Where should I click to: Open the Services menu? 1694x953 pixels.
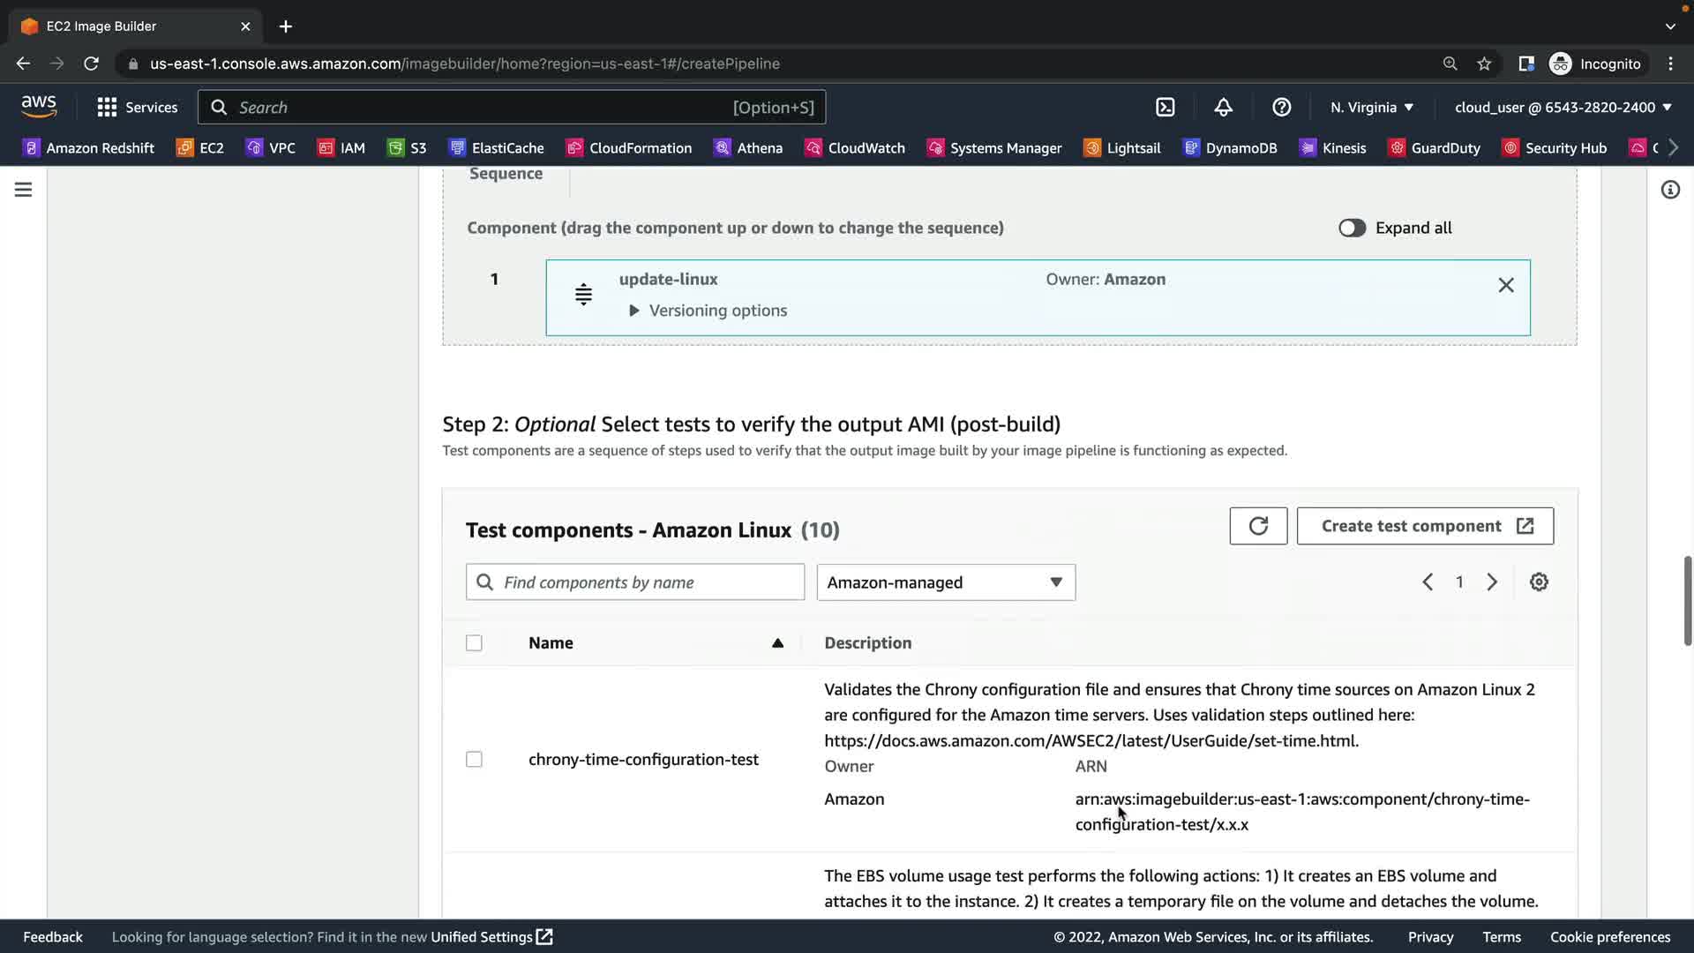[x=138, y=108]
